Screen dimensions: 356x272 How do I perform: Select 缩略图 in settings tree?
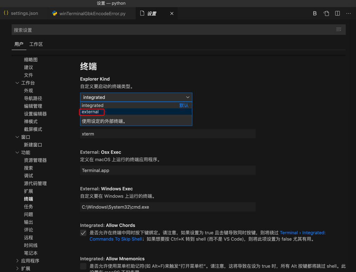(31, 59)
